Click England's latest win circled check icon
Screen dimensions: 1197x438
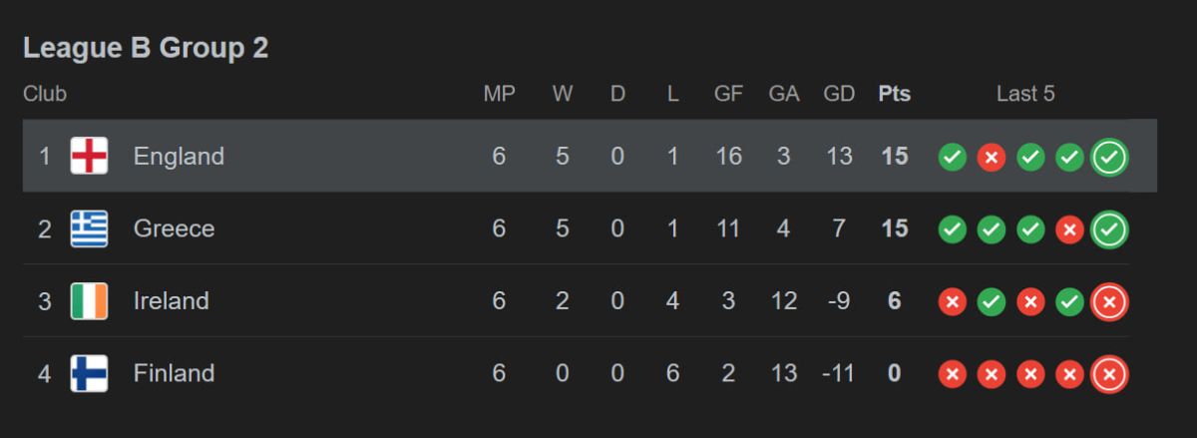tap(1109, 157)
